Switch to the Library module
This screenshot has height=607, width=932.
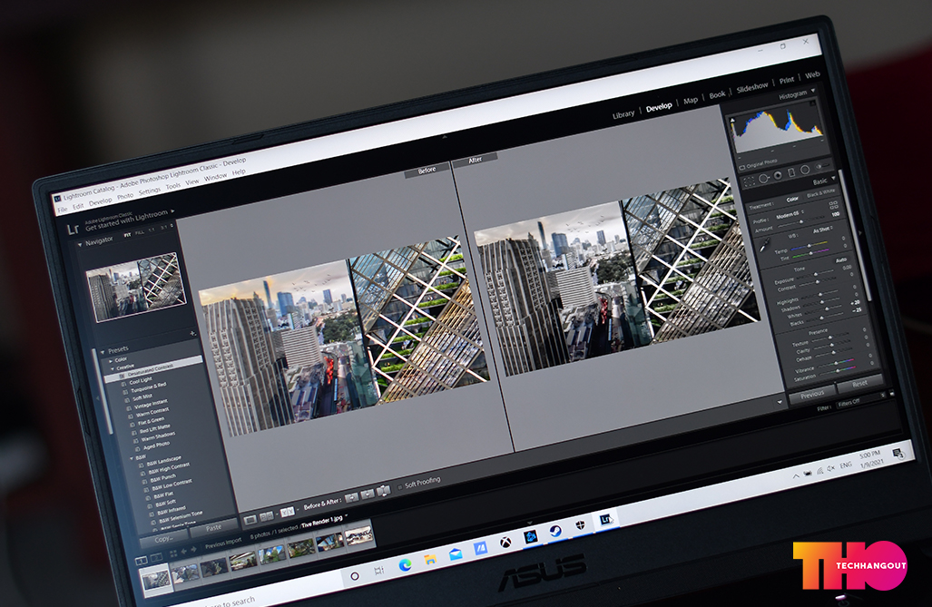click(x=623, y=114)
